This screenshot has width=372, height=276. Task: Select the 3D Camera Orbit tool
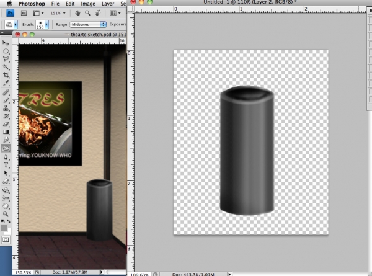tap(6, 198)
